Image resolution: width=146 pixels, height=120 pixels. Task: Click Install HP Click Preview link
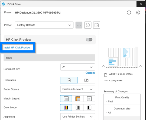click(x=17, y=48)
